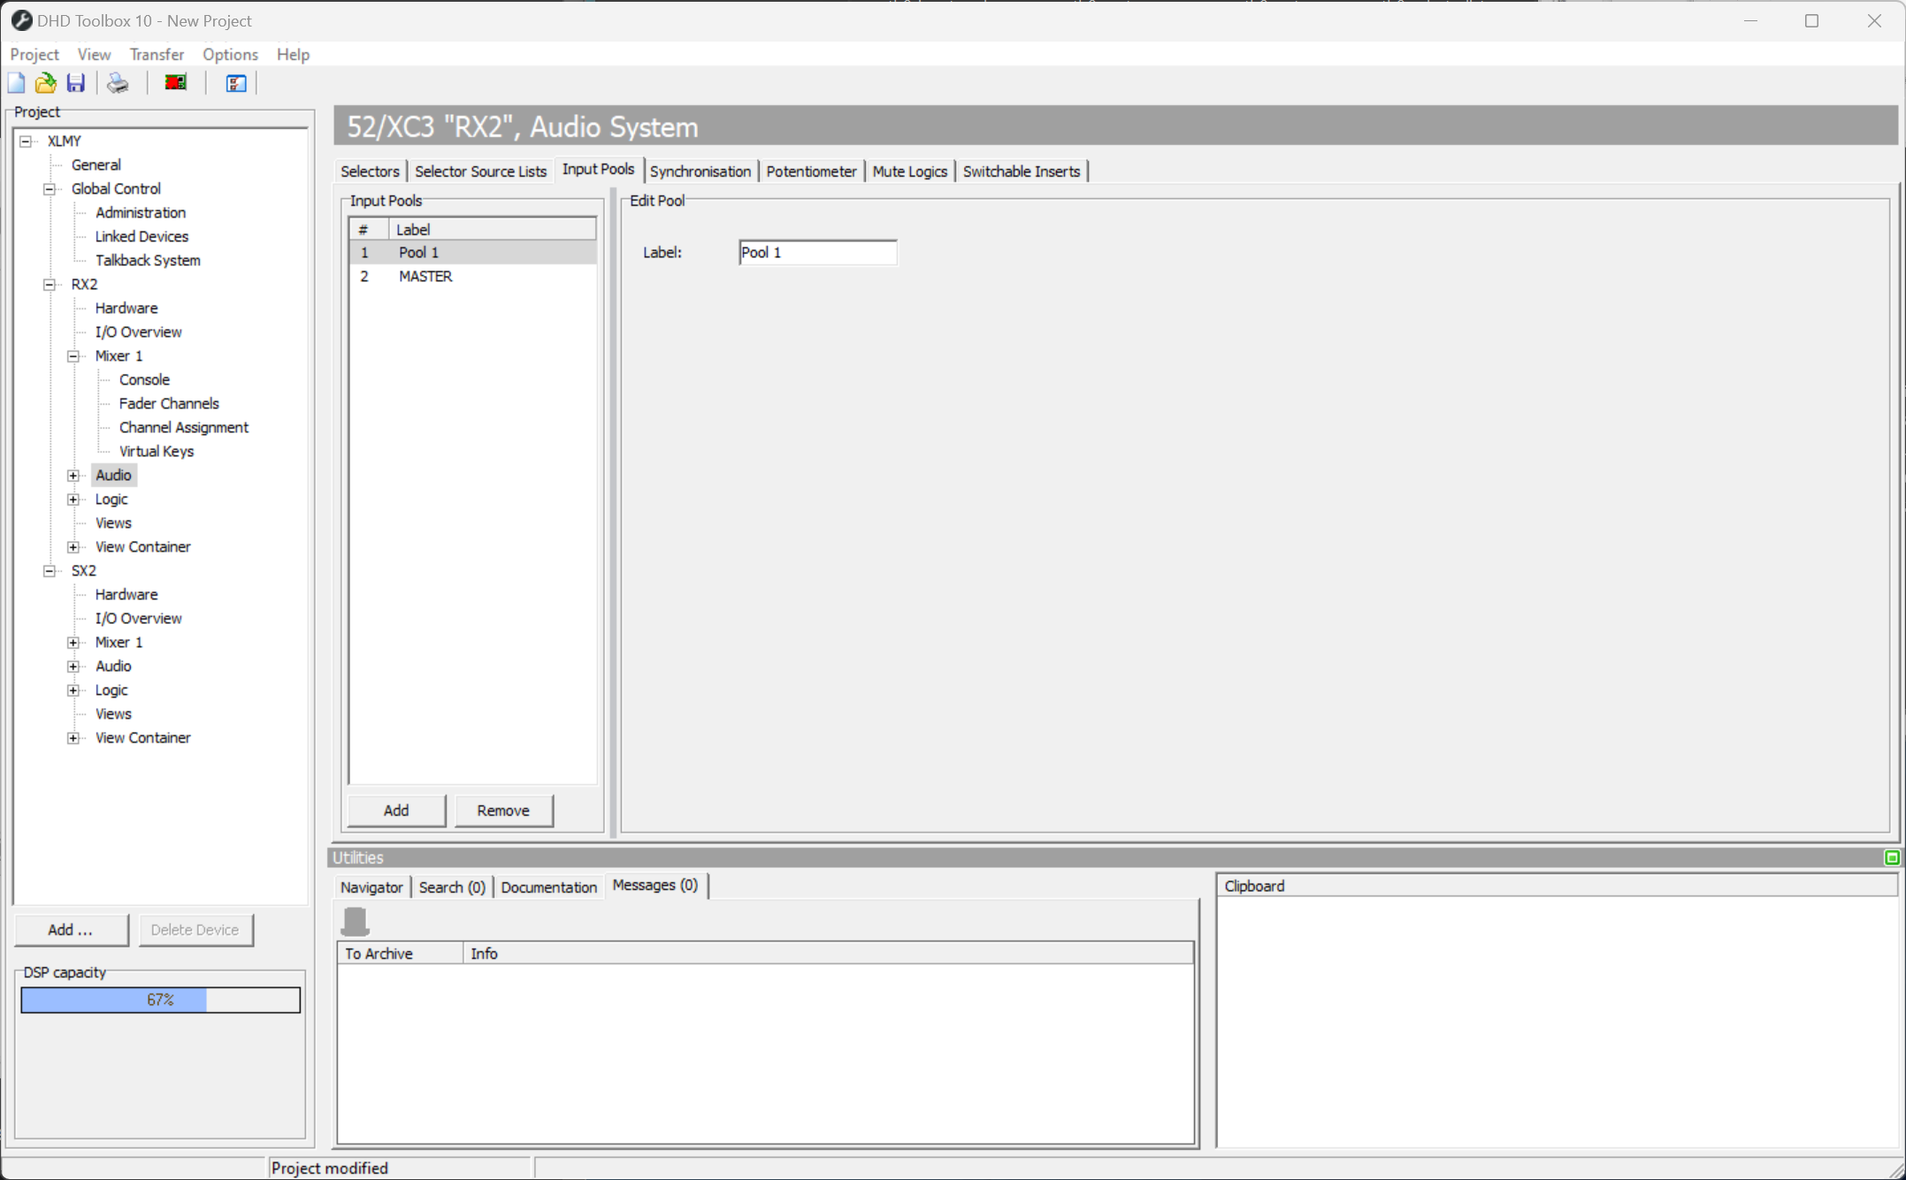Click inside the Label text field
This screenshot has height=1180, width=1906.
(816, 252)
